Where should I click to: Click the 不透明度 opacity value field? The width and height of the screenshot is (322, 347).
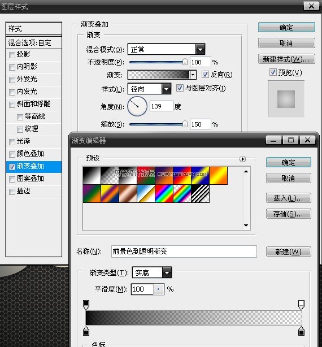click(x=201, y=62)
